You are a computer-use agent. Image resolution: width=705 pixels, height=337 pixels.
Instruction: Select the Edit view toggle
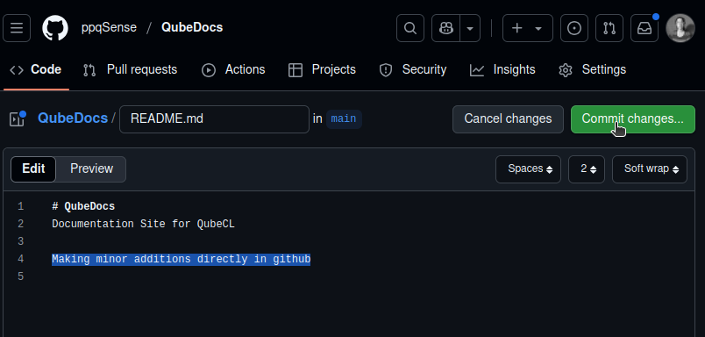pyautogui.click(x=33, y=169)
